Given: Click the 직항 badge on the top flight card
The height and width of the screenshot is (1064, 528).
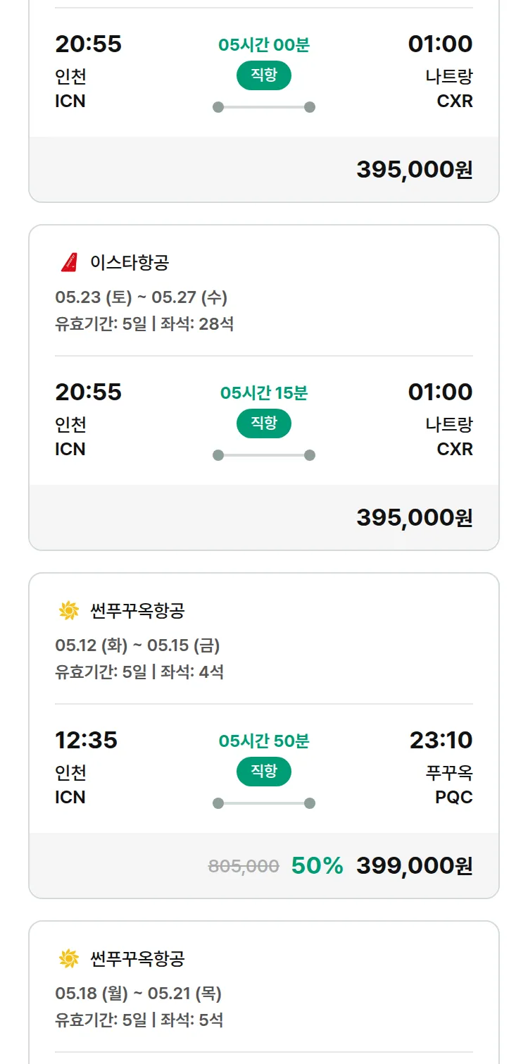Looking at the screenshot, I should click(x=264, y=75).
